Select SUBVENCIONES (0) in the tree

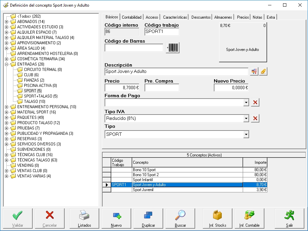click(34, 149)
